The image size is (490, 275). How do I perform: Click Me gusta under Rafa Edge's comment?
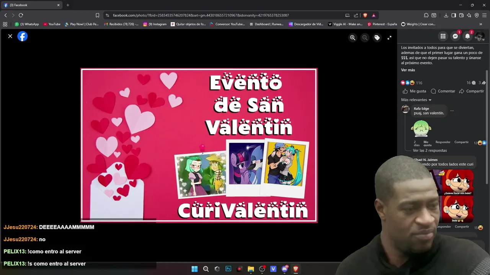pos(427,144)
